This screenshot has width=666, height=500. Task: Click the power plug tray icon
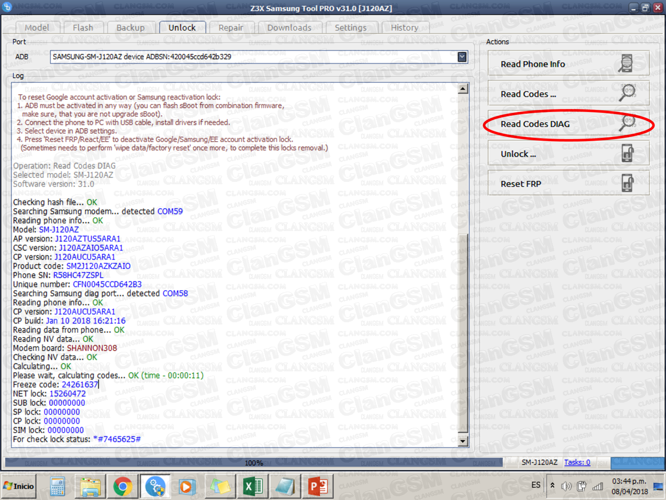[x=582, y=486]
